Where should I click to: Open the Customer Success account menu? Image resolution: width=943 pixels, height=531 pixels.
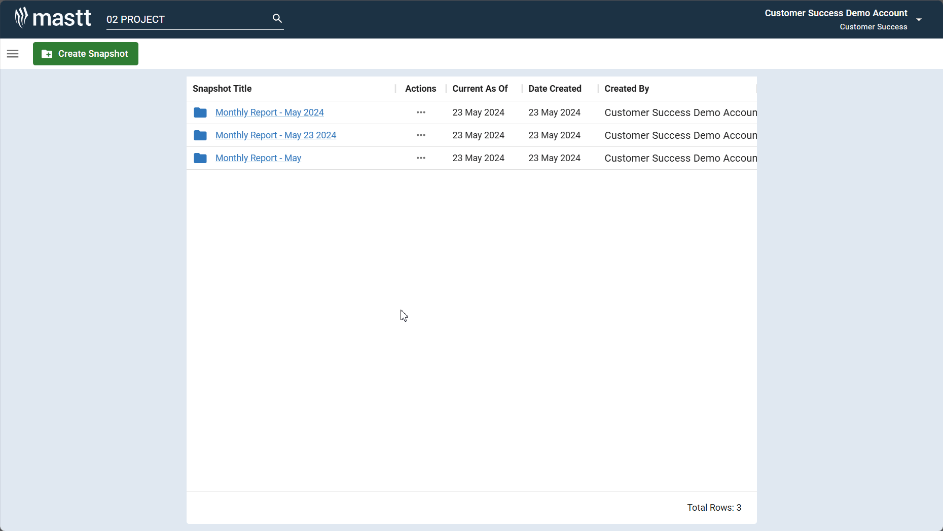[x=874, y=27]
